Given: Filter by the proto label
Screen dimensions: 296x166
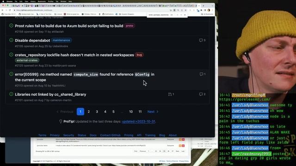Looking at the screenshot, I should click(x=129, y=26).
